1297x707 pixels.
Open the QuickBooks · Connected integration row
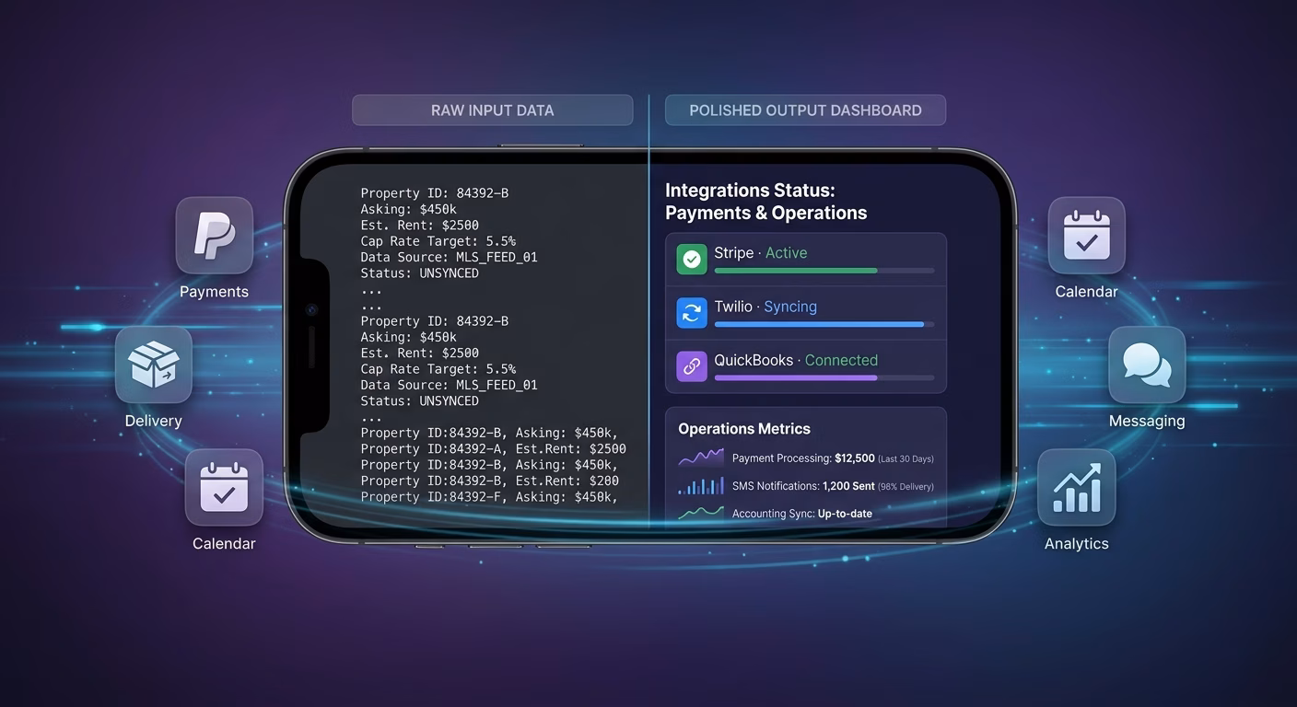click(806, 366)
